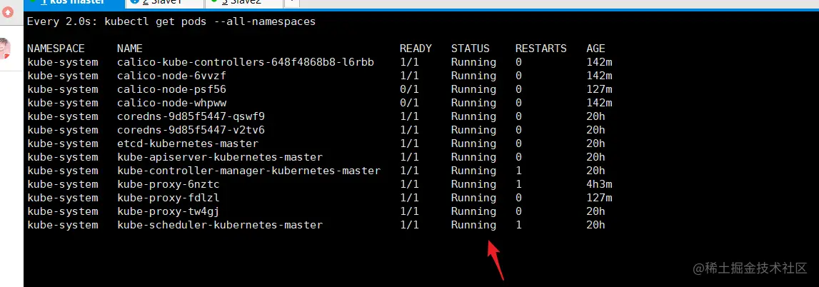819x287 pixels.
Task: Click kube-system namespace of kube-proxy-tw4gj row
Action: click(62, 211)
